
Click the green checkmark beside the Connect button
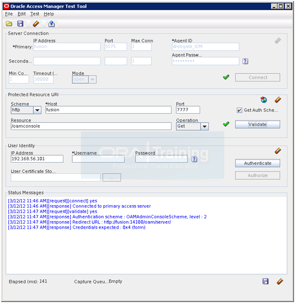[226, 77]
